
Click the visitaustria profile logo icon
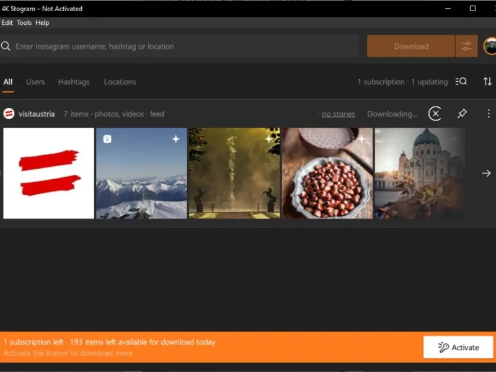(9, 113)
